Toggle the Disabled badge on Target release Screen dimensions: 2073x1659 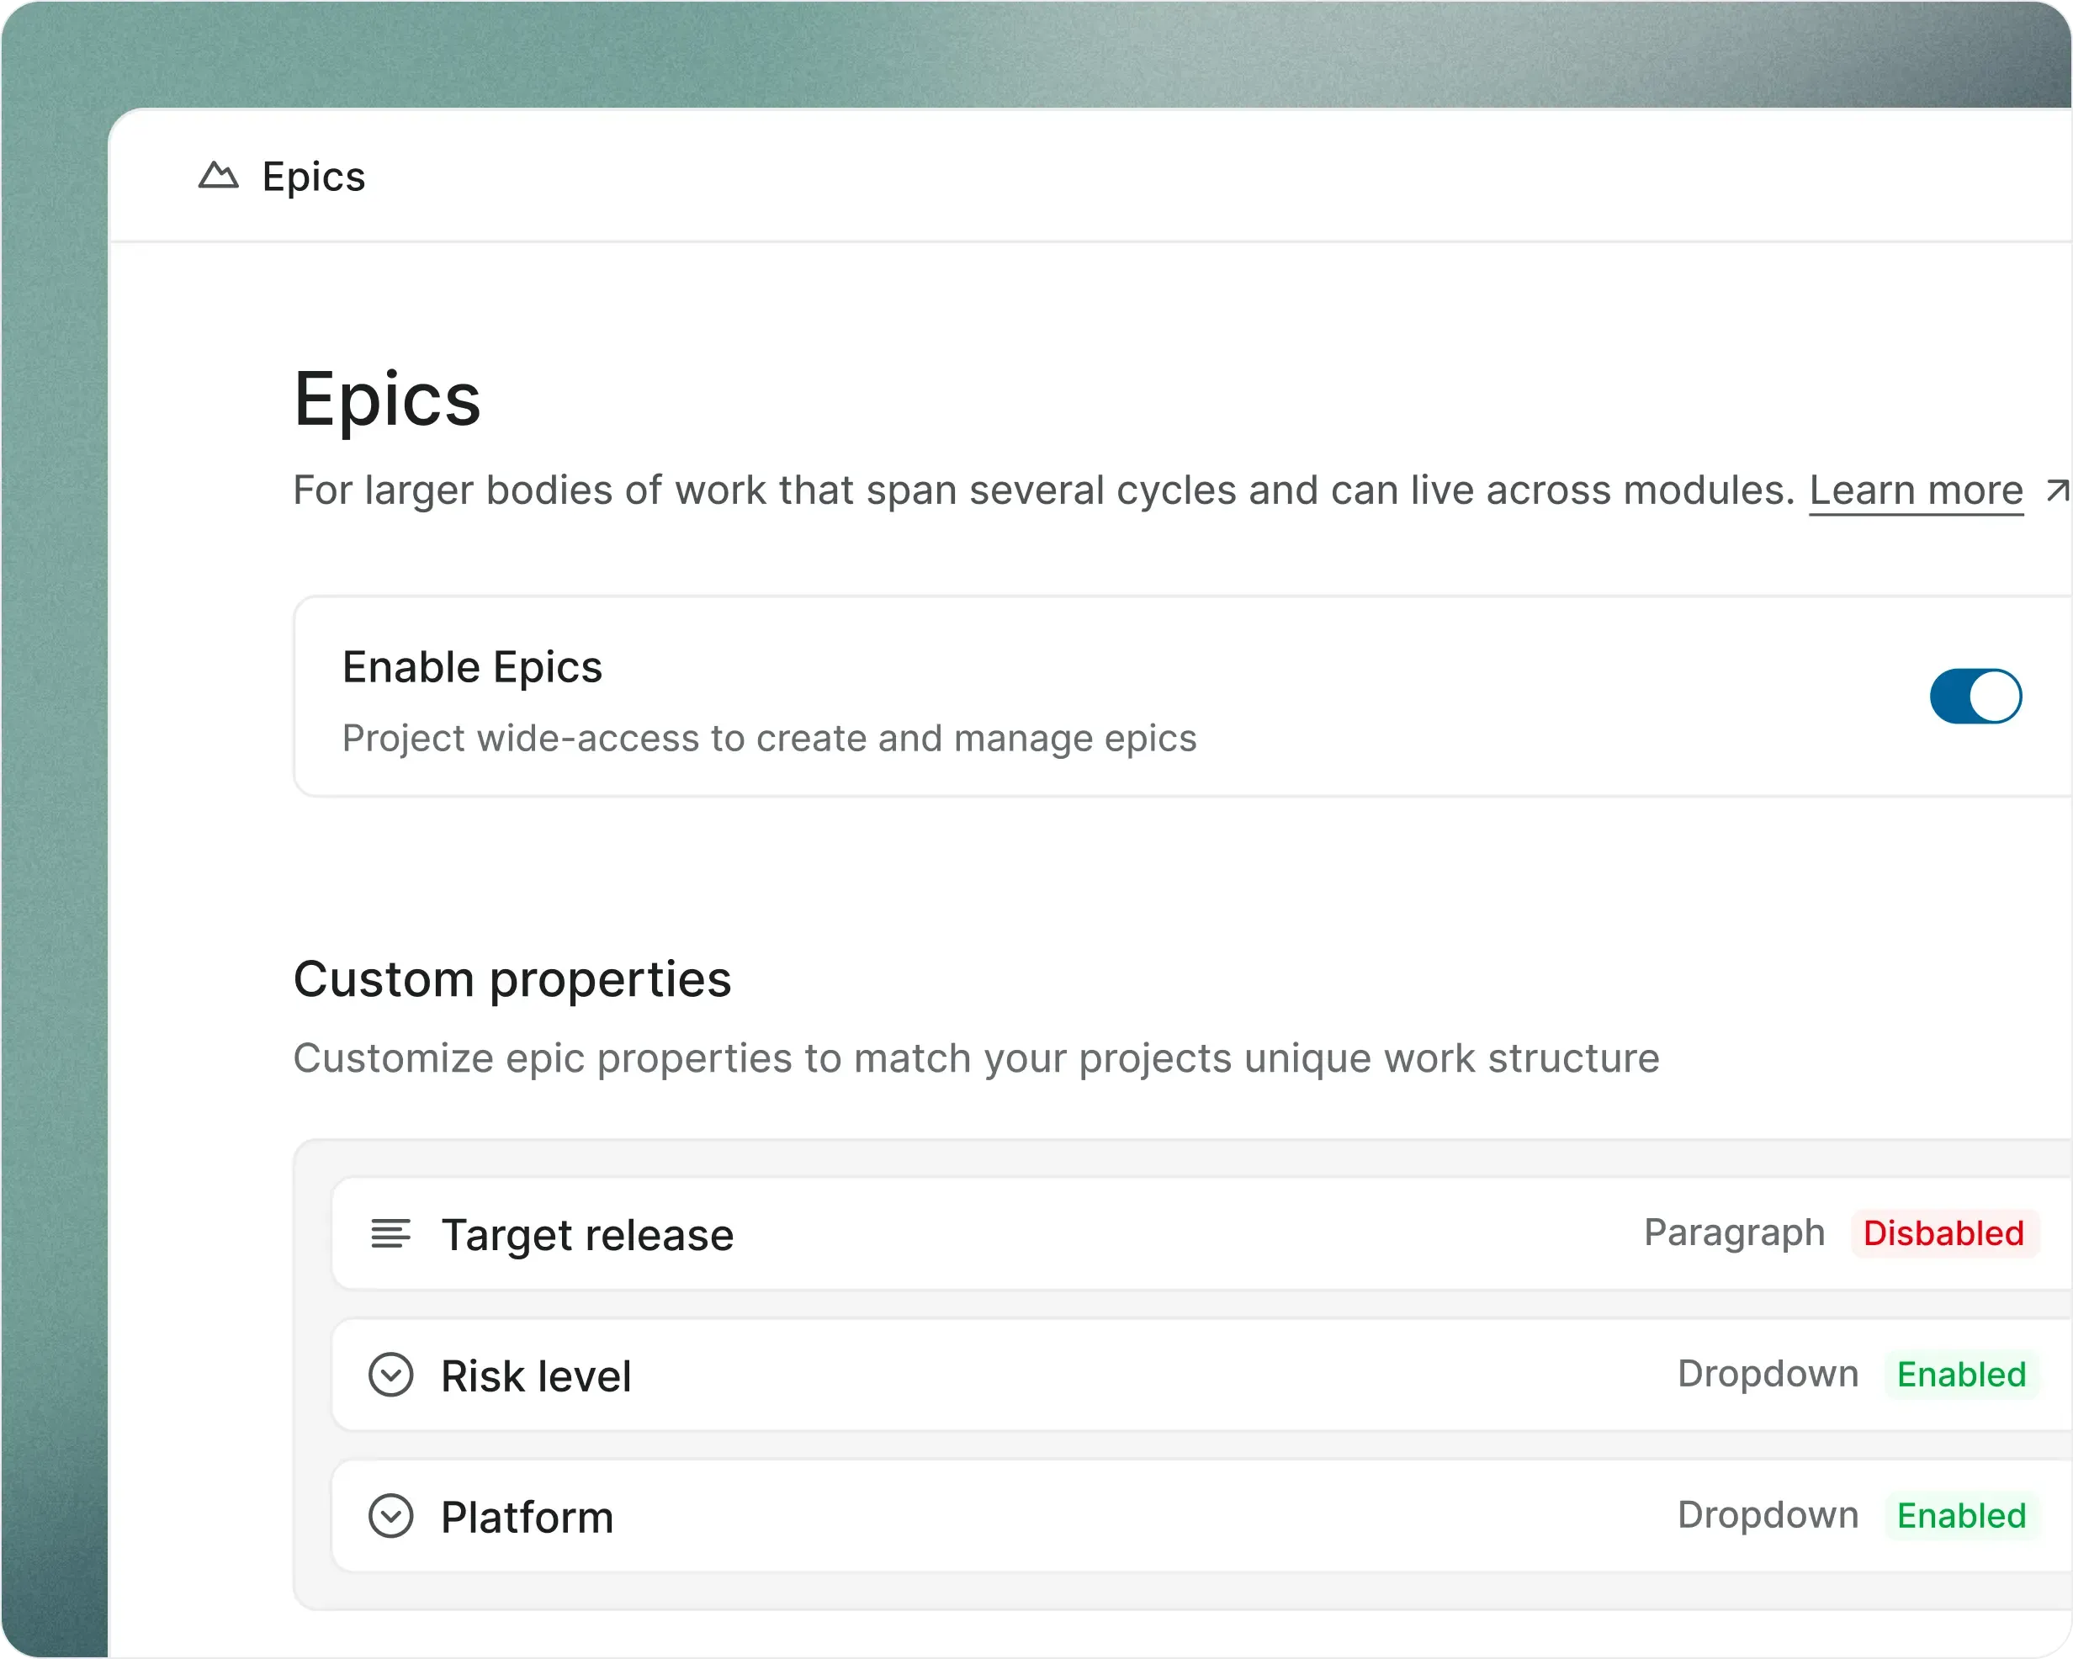1944,1233
